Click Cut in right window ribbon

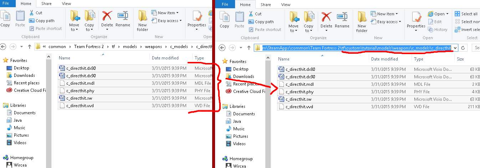[x=255, y=14]
